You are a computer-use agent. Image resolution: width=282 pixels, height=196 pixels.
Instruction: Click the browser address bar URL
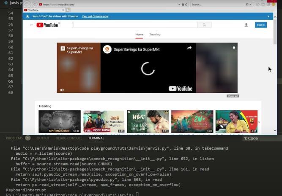pos(59,5)
